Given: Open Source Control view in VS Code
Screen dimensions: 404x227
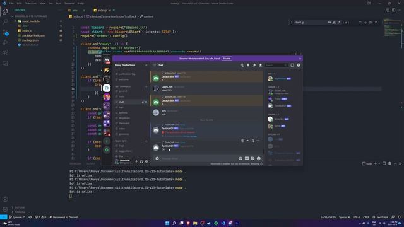Looking at the screenshot, I should (5, 32).
